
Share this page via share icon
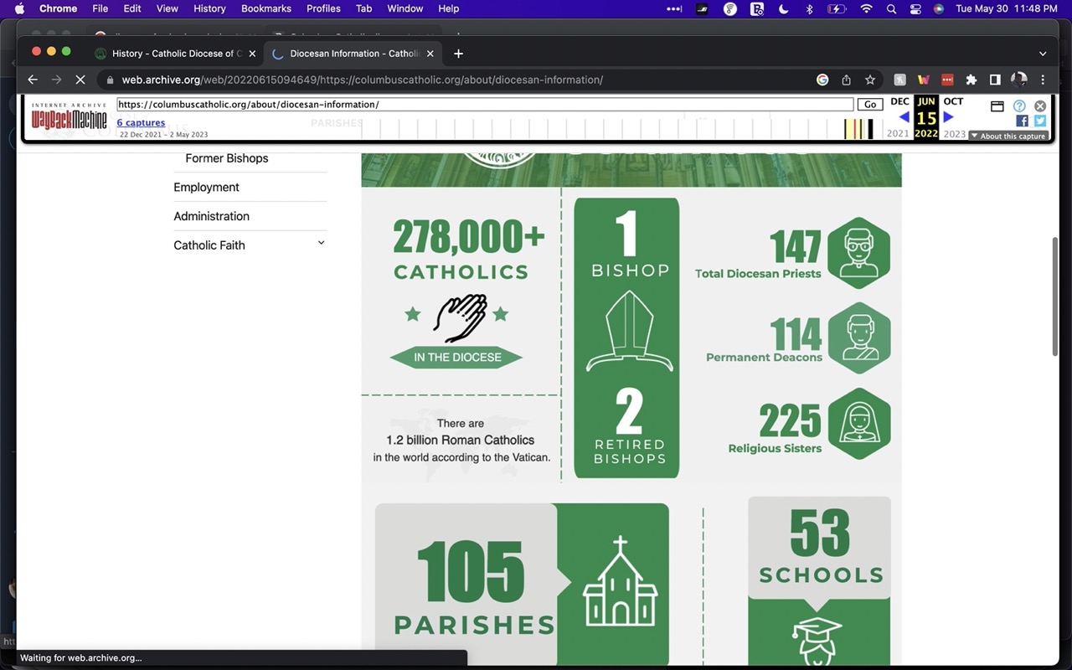[846, 80]
